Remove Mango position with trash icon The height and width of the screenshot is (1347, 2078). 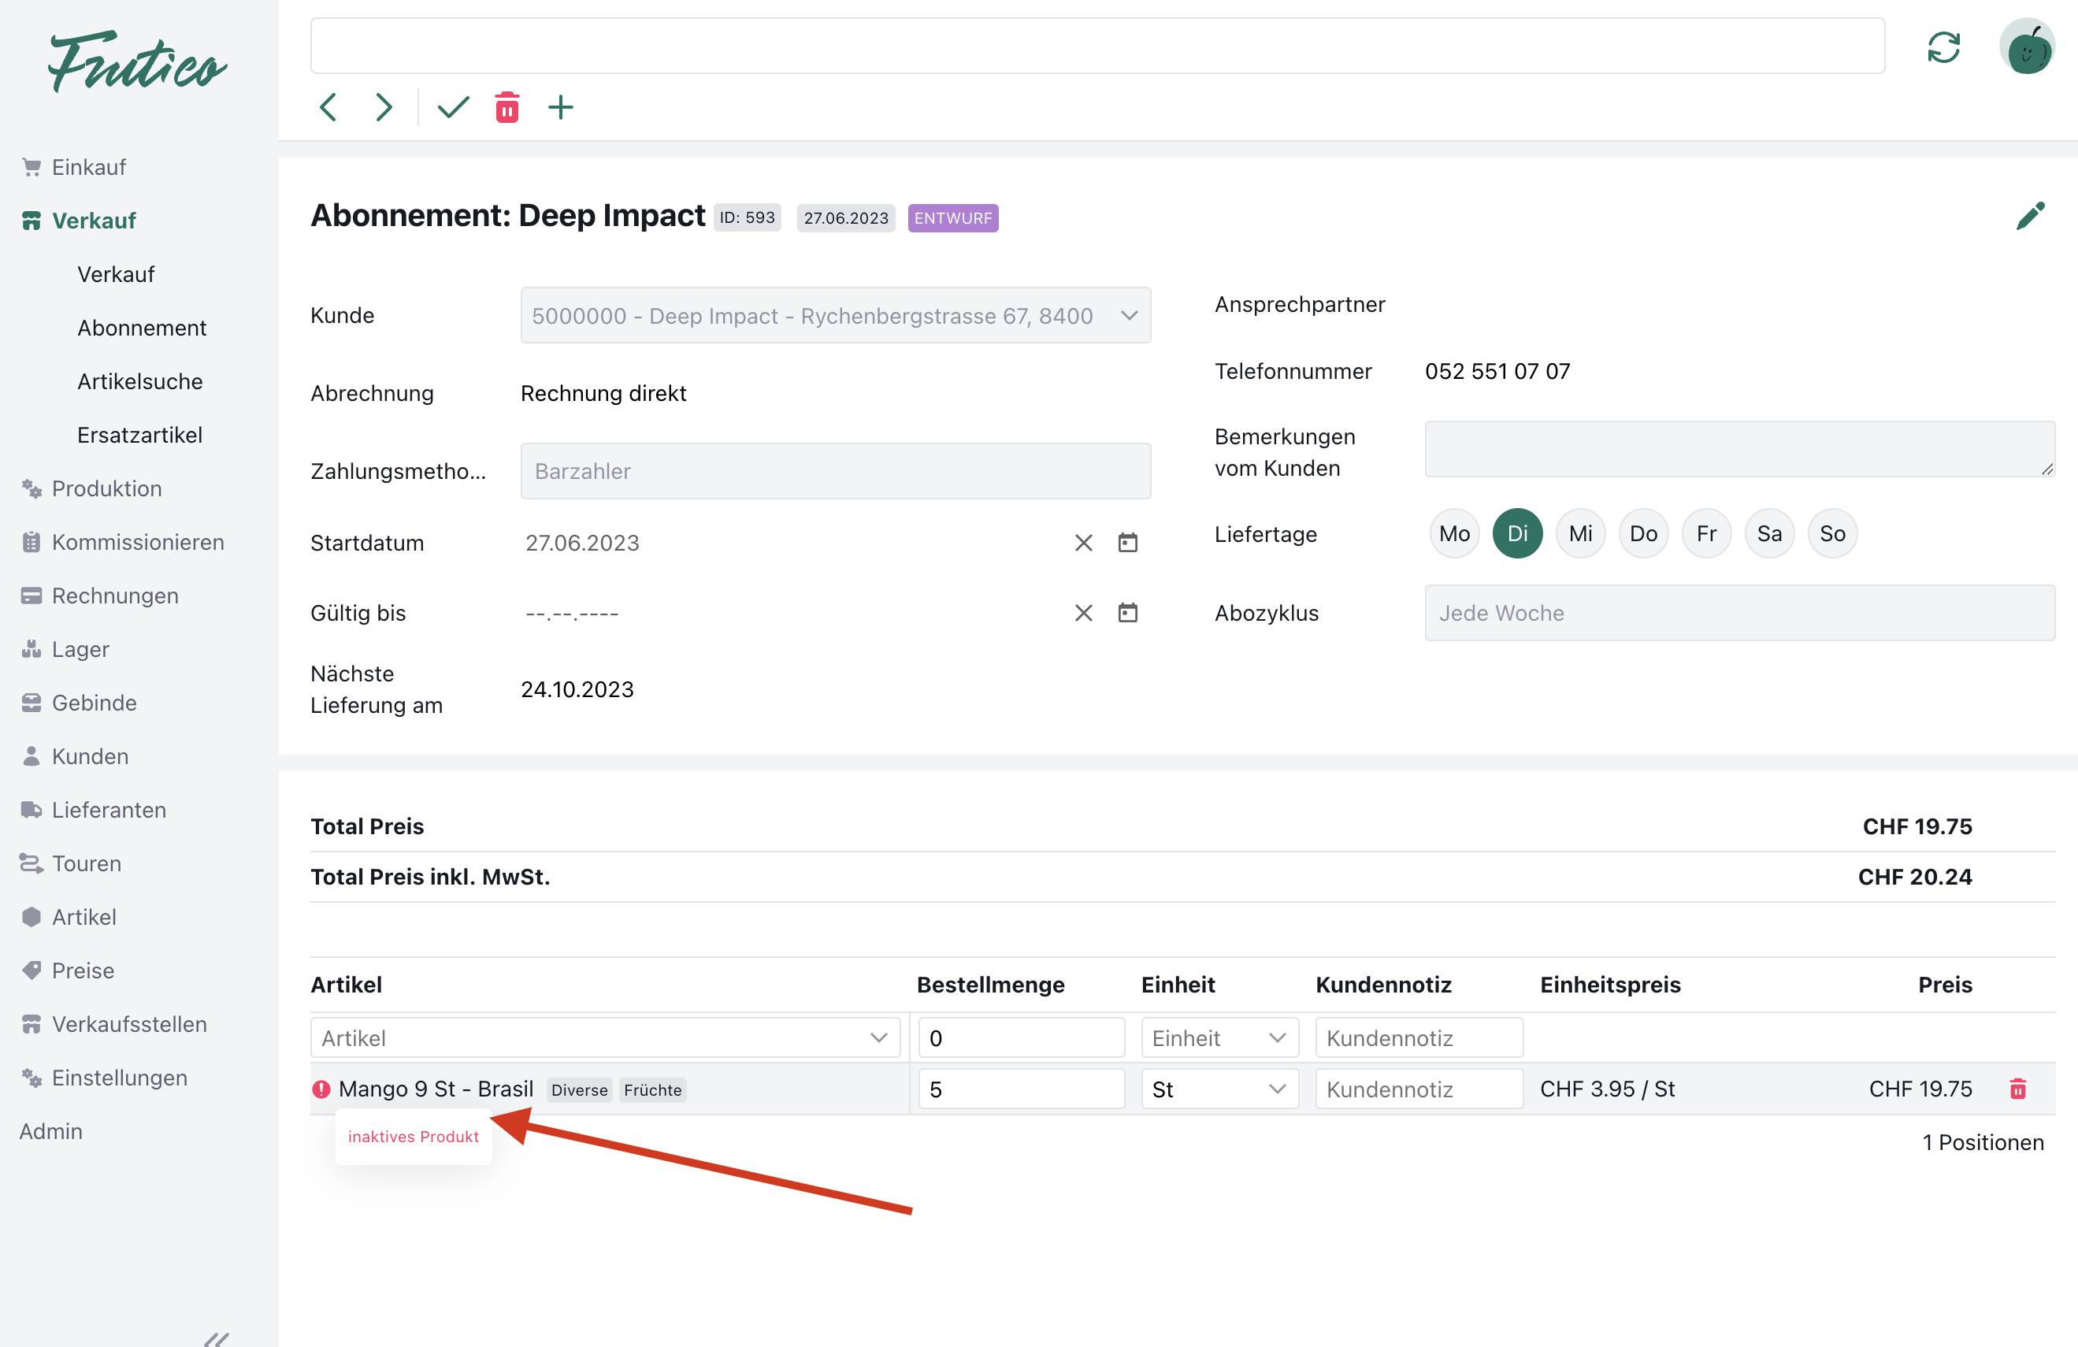click(x=2017, y=1089)
